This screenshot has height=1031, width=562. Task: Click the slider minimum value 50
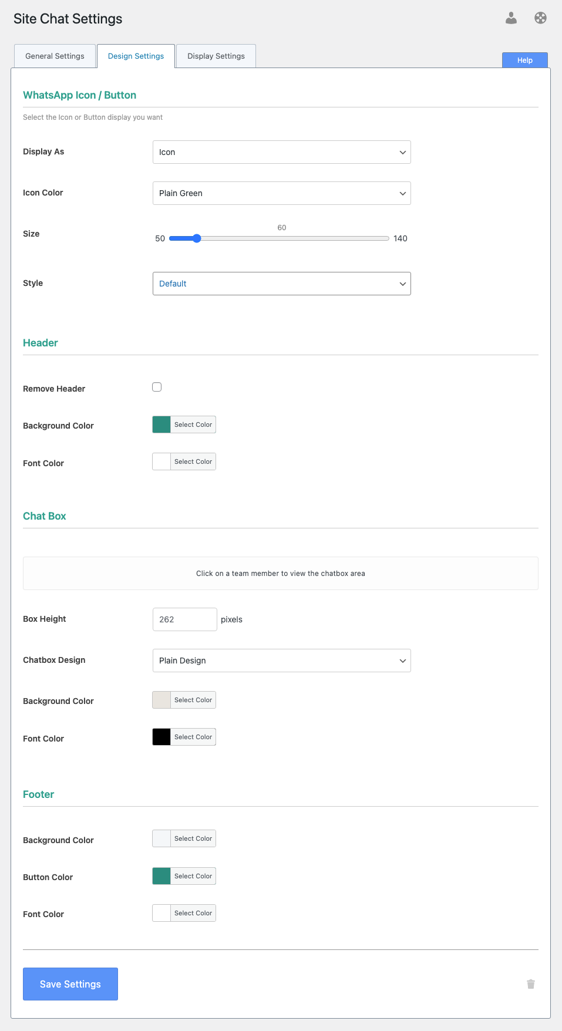(x=160, y=238)
